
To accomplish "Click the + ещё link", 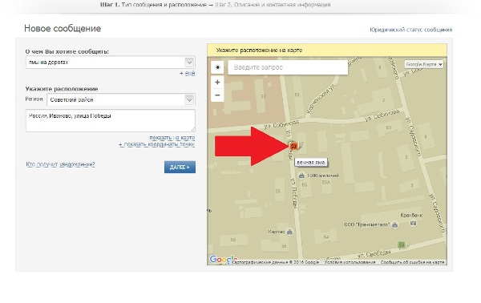I will click(187, 73).
